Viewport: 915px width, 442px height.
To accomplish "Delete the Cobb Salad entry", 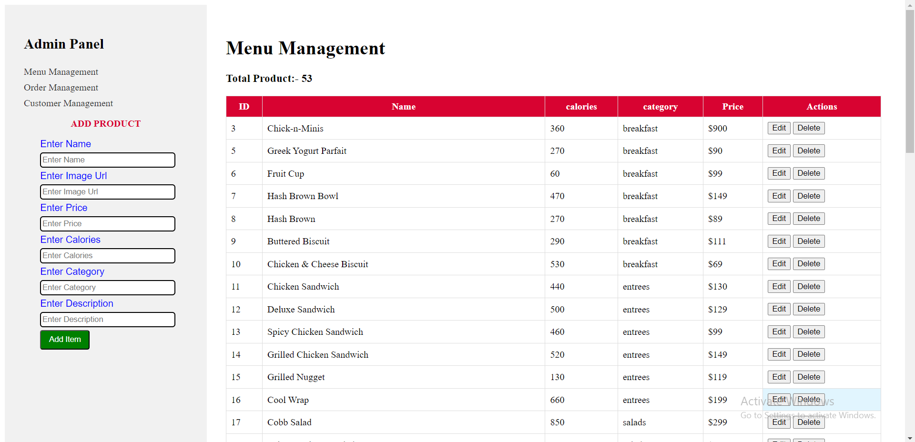I will 809,422.
